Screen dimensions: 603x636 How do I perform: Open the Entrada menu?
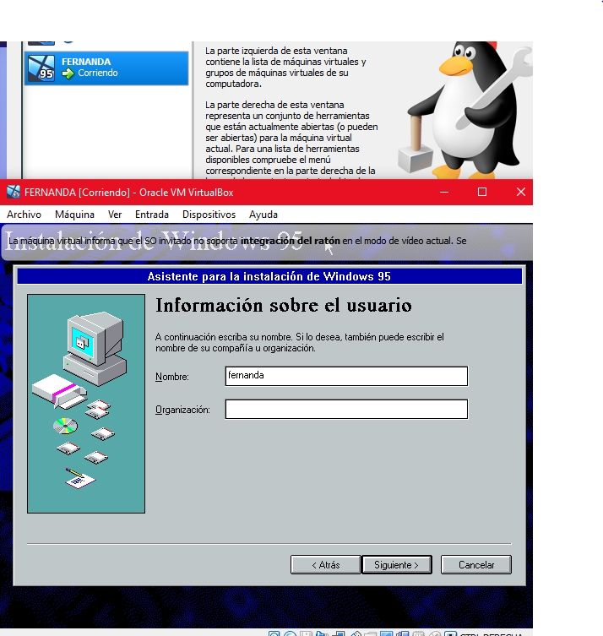[152, 215]
